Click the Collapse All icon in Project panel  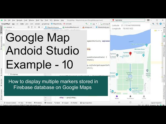[x=35, y=27]
